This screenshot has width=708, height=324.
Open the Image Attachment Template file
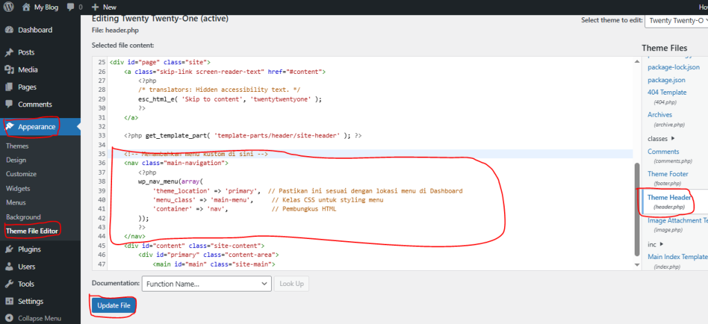coord(678,220)
